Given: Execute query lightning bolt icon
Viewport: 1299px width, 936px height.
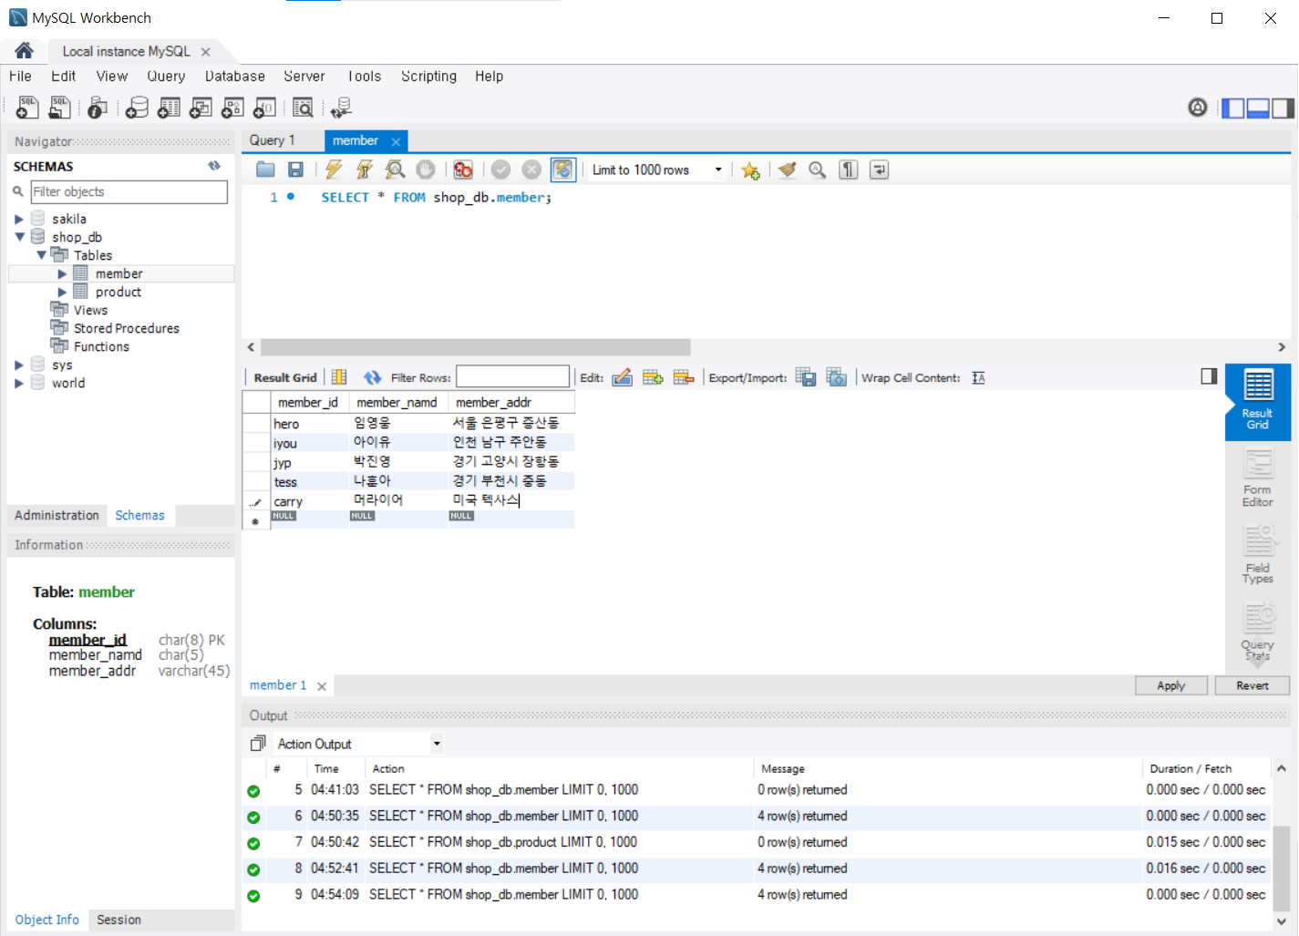Looking at the screenshot, I should pos(334,170).
